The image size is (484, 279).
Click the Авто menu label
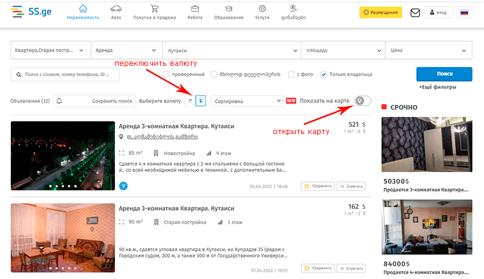[x=116, y=18]
